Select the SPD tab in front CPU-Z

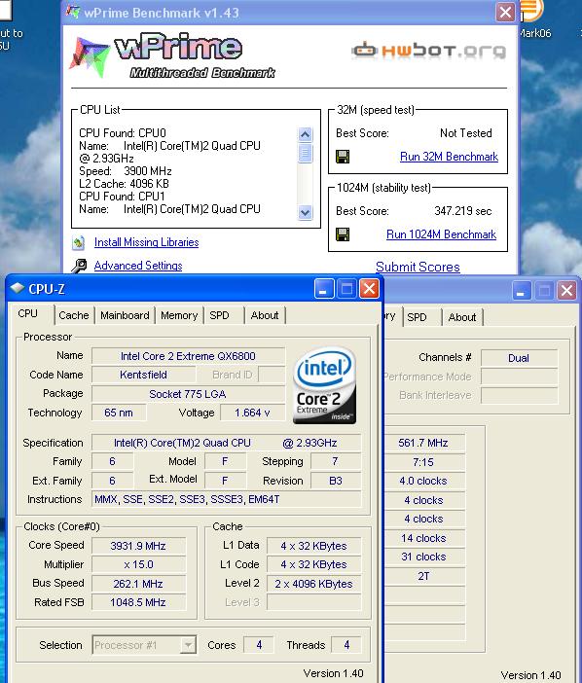coord(219,315)
